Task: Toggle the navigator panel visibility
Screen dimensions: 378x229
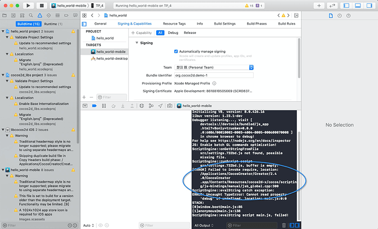Action: [x=346, y=5]
